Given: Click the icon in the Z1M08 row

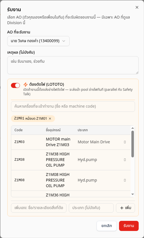Looking at the screenshot, I should coord(125,180).
